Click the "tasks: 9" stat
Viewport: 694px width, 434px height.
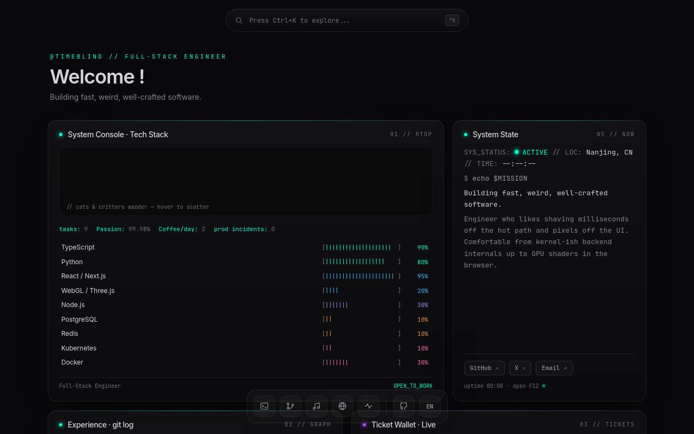73,229
